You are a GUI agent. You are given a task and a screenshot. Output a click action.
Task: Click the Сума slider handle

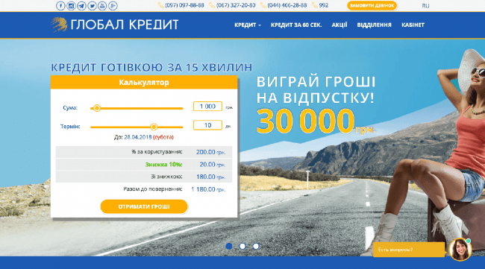click(x=97, y=108)
